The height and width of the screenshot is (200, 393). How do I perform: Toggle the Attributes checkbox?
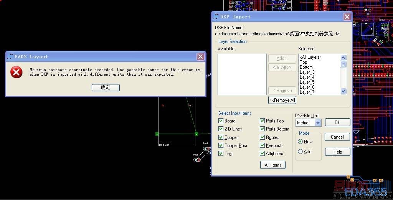click(262, 153)
